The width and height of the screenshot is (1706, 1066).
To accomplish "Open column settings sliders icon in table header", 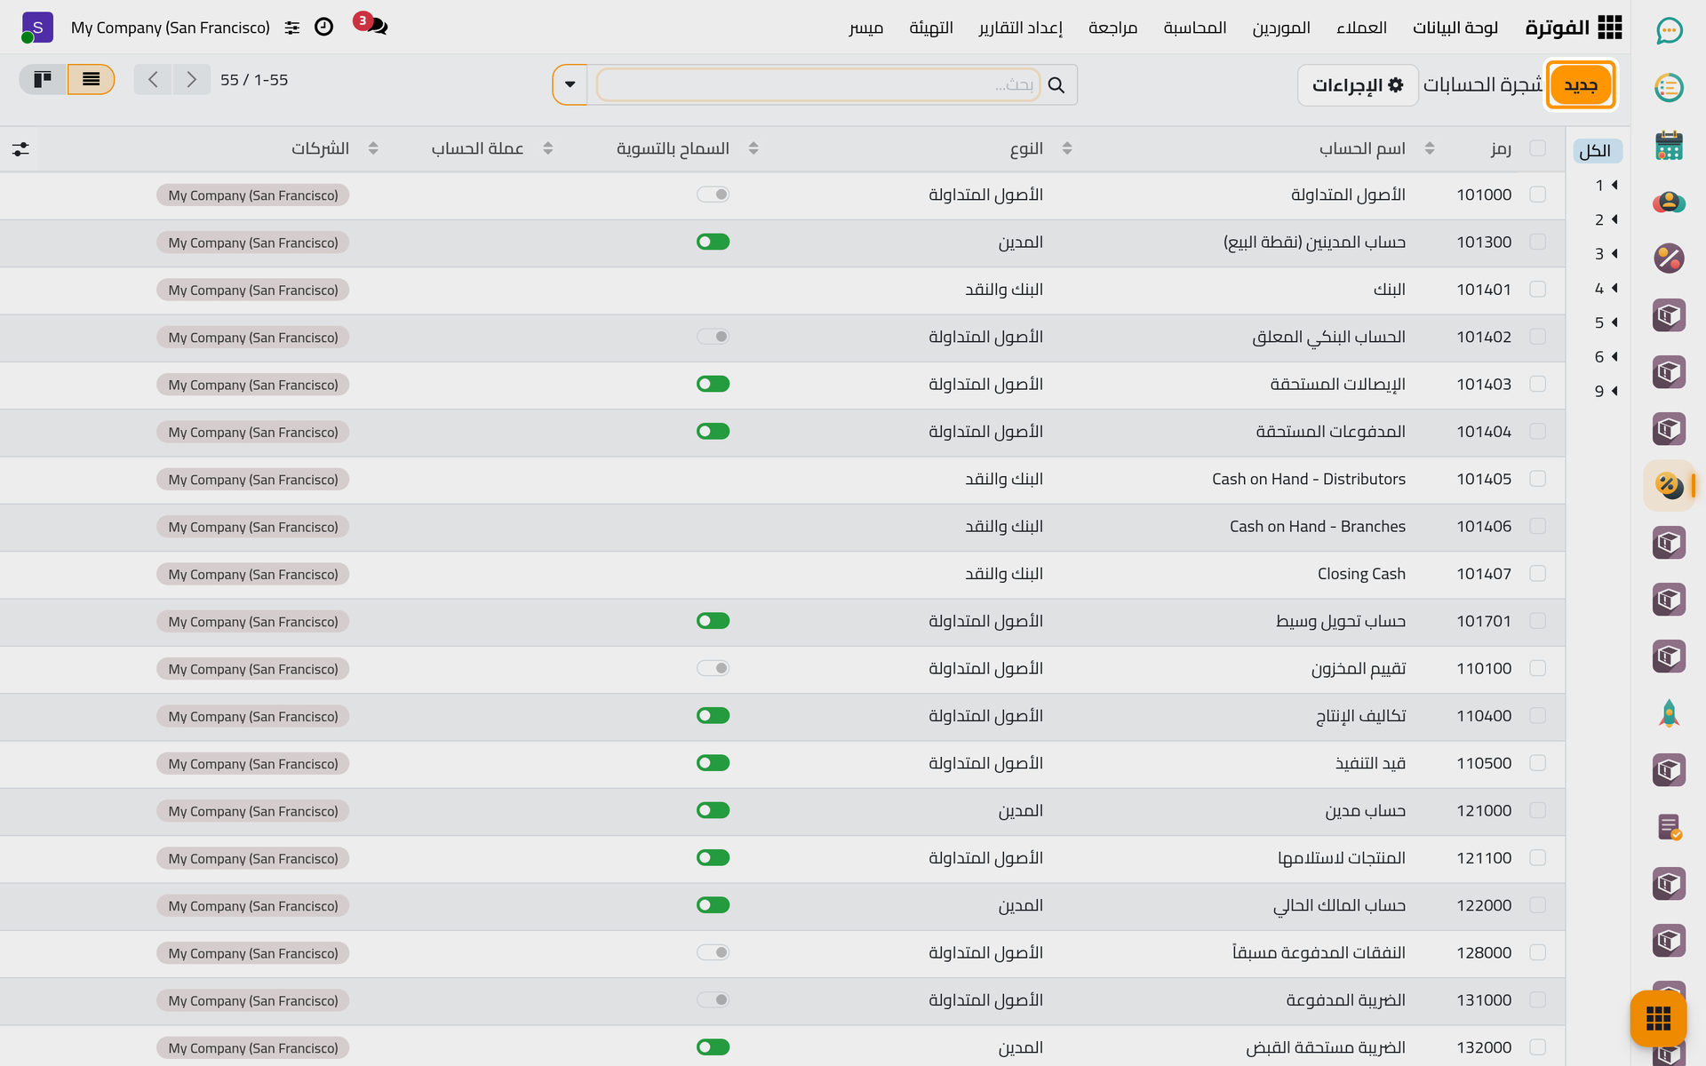I will click(20, 149).
